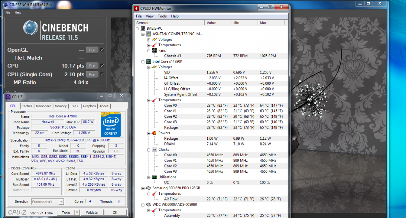Run the CPU (Single Core) benchmark
This screenshot has height=218, width=406.
click(92, 74)
